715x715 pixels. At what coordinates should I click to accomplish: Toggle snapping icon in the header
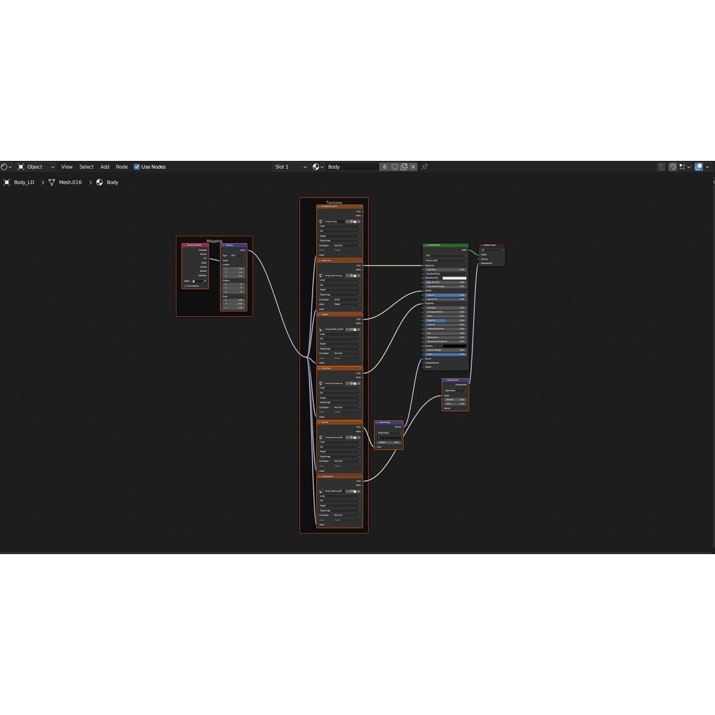(x=673, y=167)
